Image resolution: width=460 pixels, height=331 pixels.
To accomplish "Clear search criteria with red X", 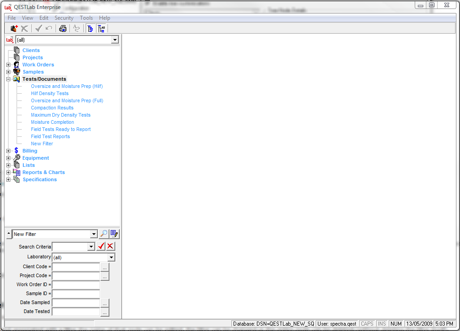I will click(x=110, y=246).
